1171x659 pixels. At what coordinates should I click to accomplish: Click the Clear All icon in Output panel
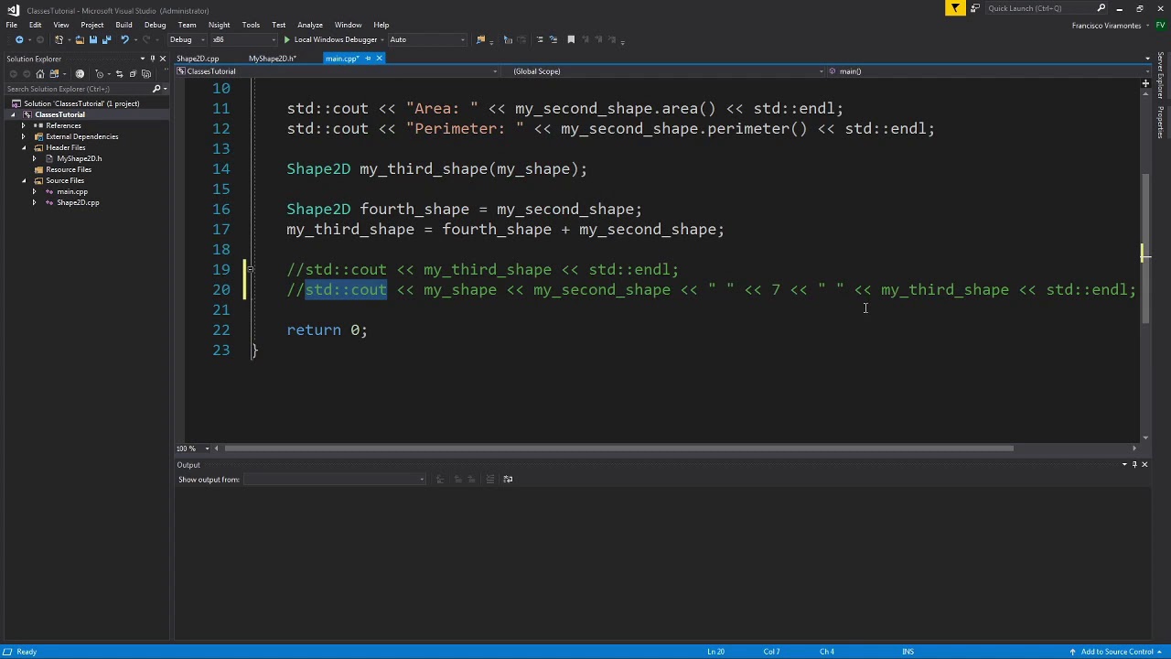490,479
